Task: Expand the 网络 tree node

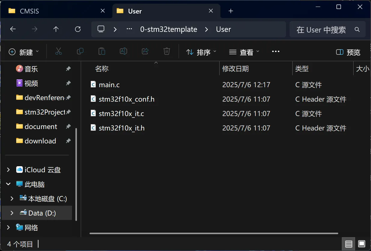Action: point(8,228)
